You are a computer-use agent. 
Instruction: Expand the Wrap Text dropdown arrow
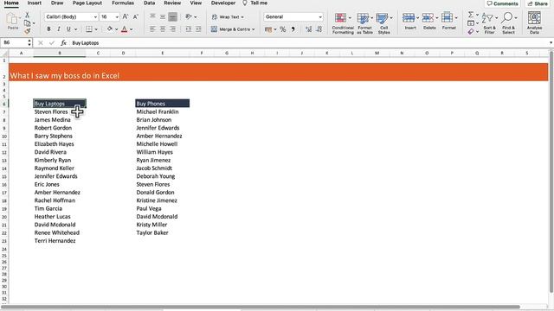(x=242, y=17)
